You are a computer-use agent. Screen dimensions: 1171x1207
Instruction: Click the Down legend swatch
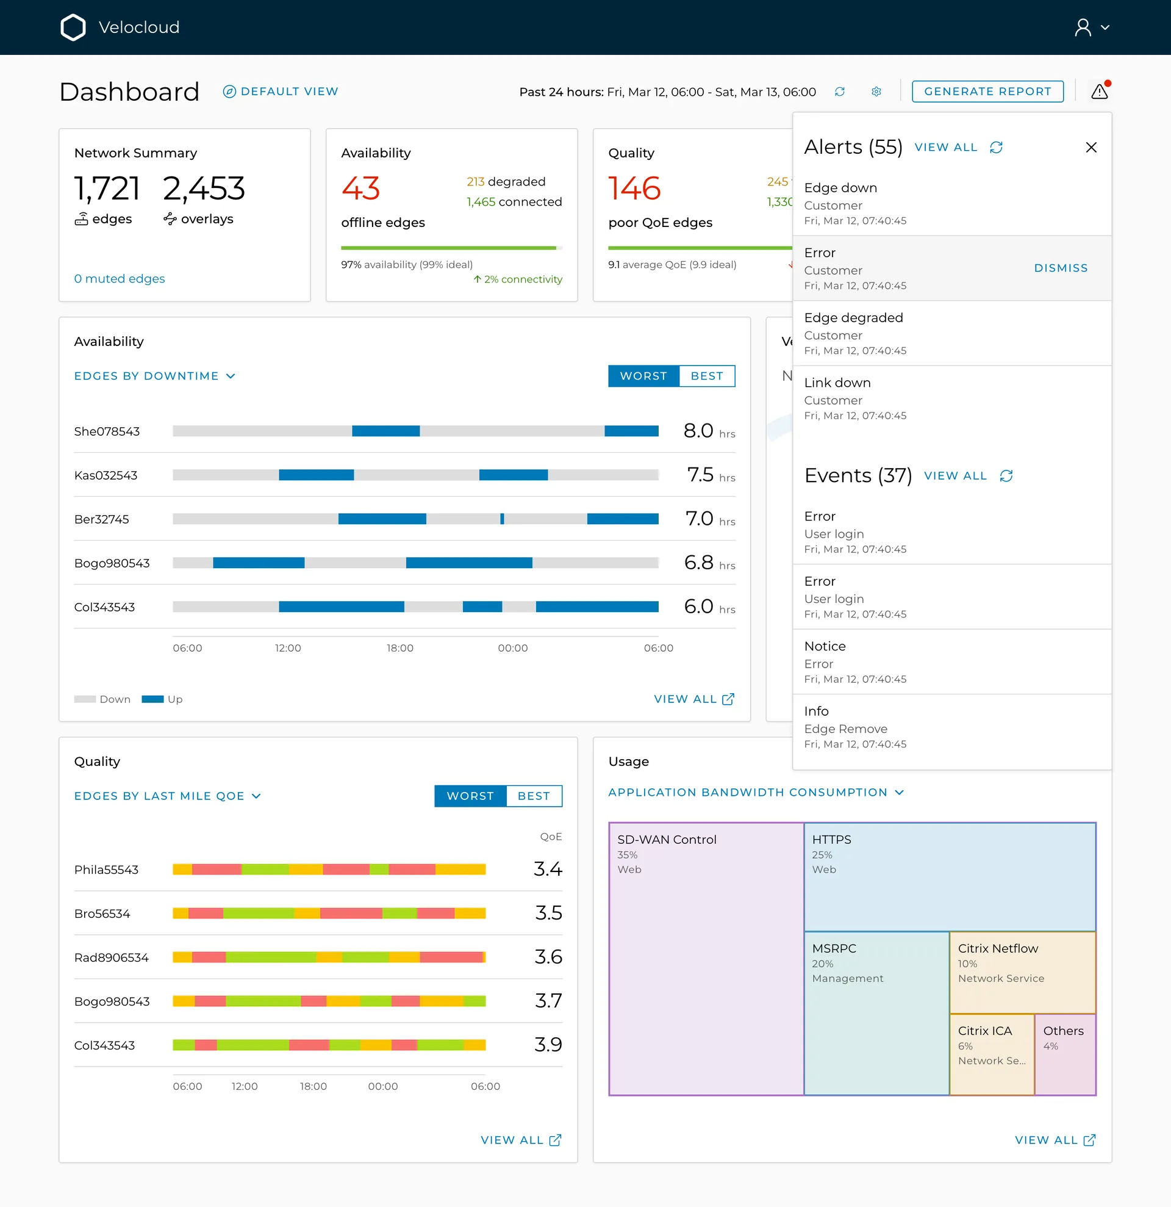click(84, 699)
